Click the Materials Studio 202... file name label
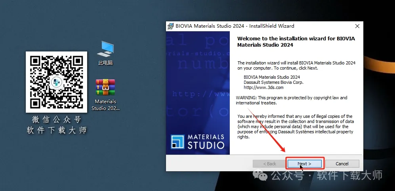The width and height of the screenshot is (395, 191). click(105, 105)
